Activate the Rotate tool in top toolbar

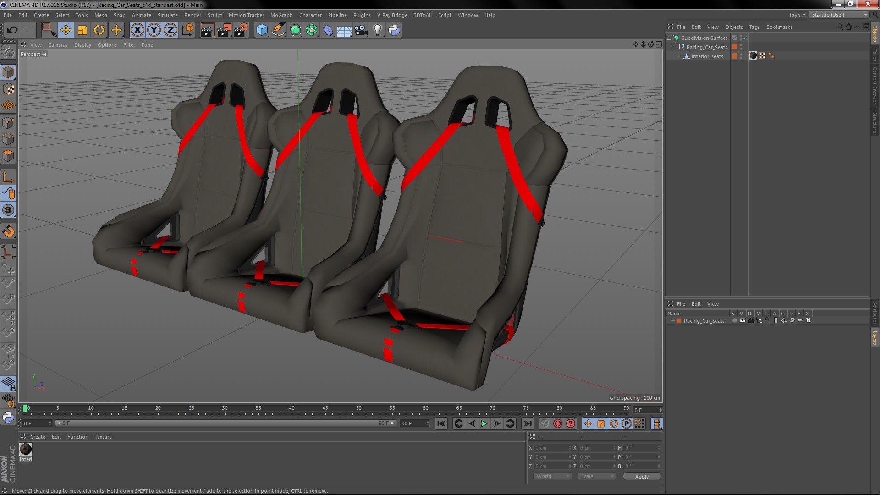tap(99, 30)
